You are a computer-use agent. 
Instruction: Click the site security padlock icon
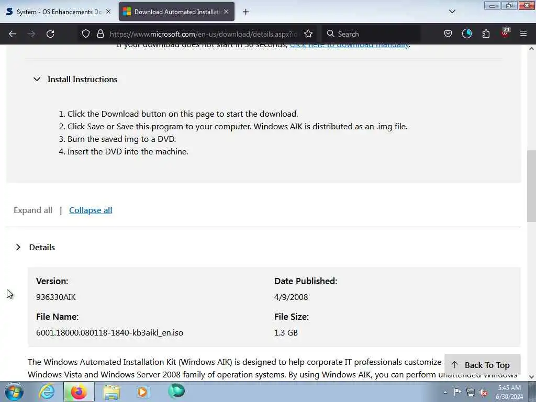(x=100, y=34)
